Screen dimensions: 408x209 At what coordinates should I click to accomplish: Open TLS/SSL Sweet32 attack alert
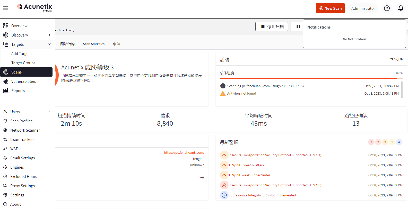pyautogui.click(x=247, y=165)
